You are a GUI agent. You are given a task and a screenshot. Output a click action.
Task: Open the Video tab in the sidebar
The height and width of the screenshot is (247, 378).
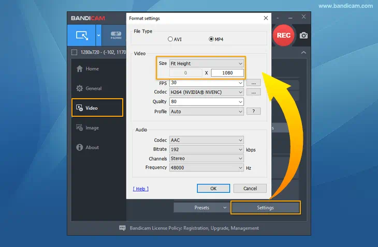[97, 108]
